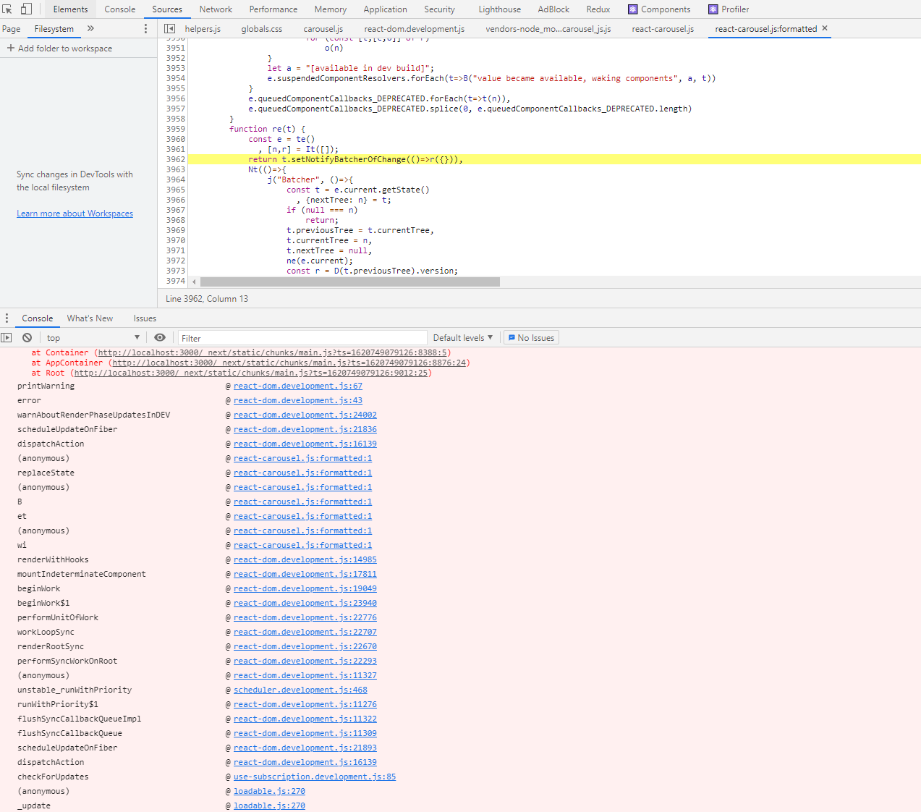Open react-dom.development.js:24002 link
Viewport: 921px width, 812px height.
click(305, 415)
